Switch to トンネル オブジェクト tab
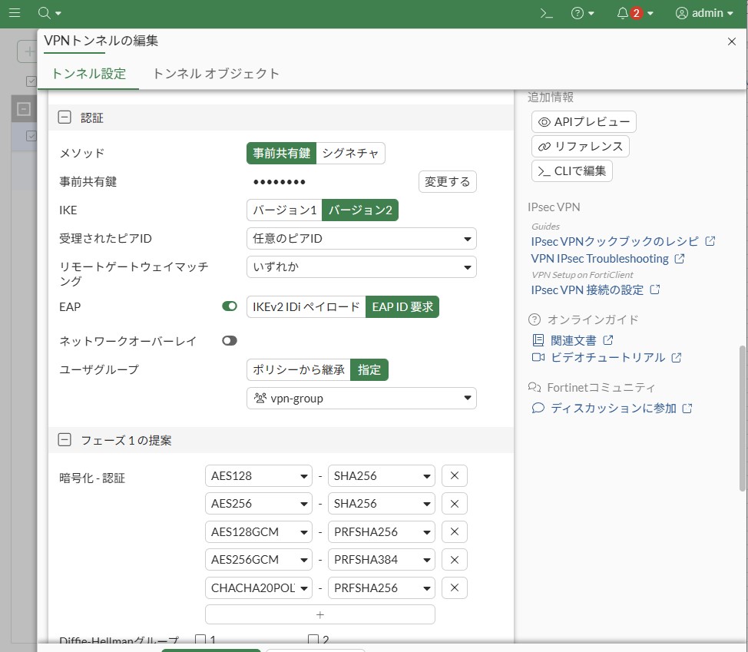The width and height of the screenshot is (748, 652). click(216, 74)
